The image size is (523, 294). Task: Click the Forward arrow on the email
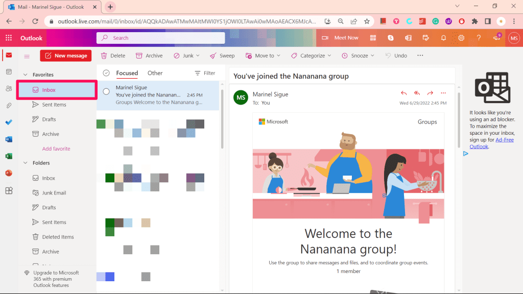point(430,93)
